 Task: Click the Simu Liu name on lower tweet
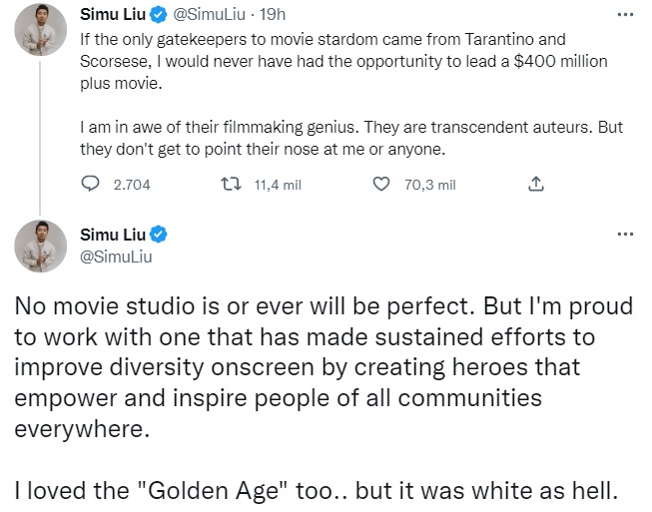[112, 236]
